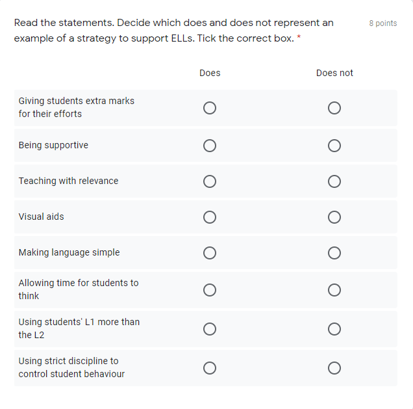Mark 'Does not' for Being supportive
Image resolution: width=413 pixels, height=409 pixels.
(334, 146)
